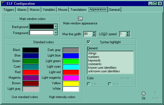The width and height of the screenshot is (164, 105).
Task: Click the Light green color swatch
Action: [71, 61]
